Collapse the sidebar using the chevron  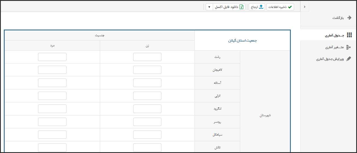(x=305, y=7)
